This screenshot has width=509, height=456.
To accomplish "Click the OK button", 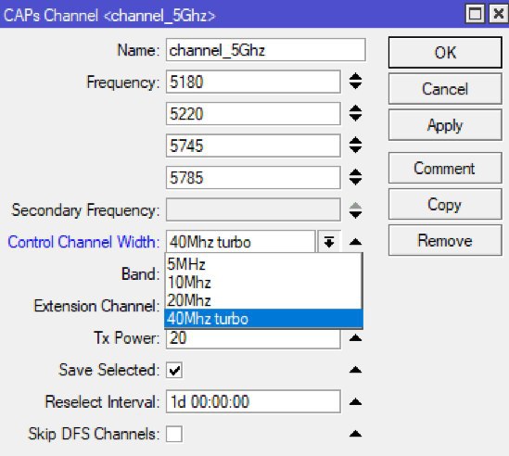I will point(445,52).
